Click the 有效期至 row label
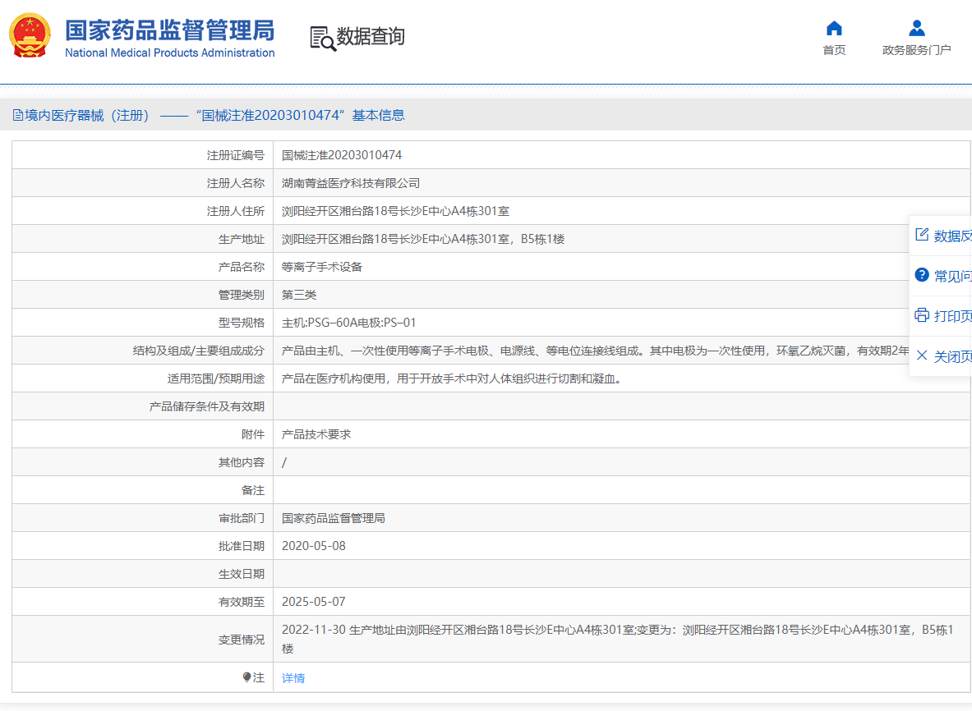The height and width of the screenshot is (711, 972). coord(241,601)
